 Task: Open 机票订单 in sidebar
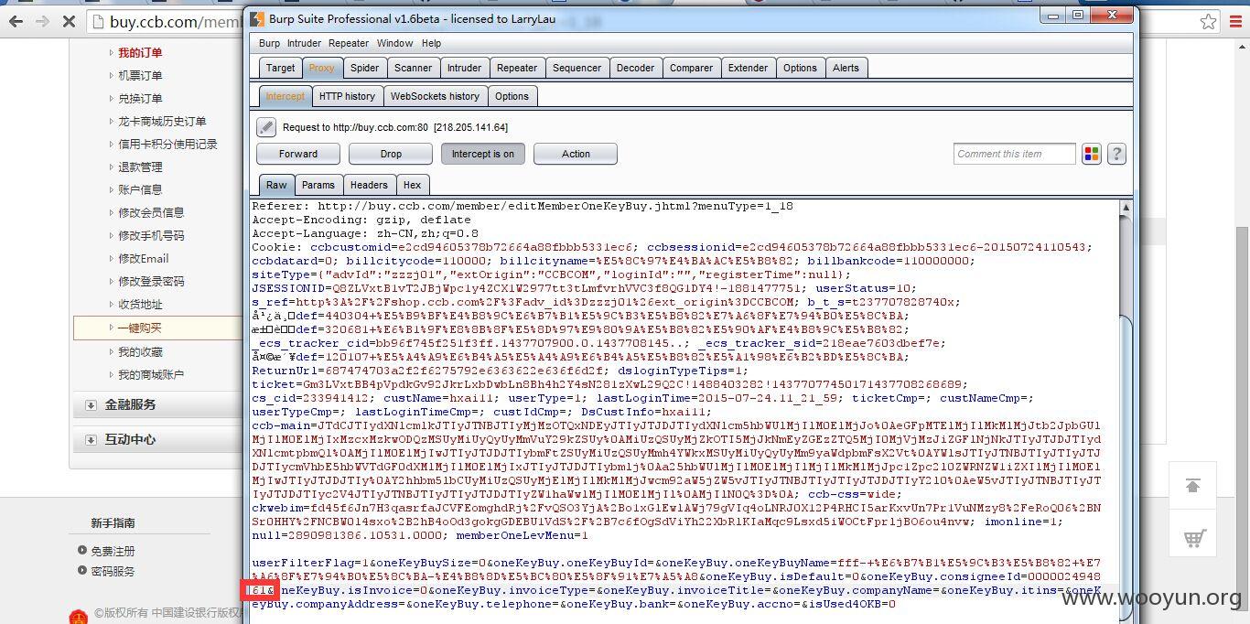click(140, 76)
